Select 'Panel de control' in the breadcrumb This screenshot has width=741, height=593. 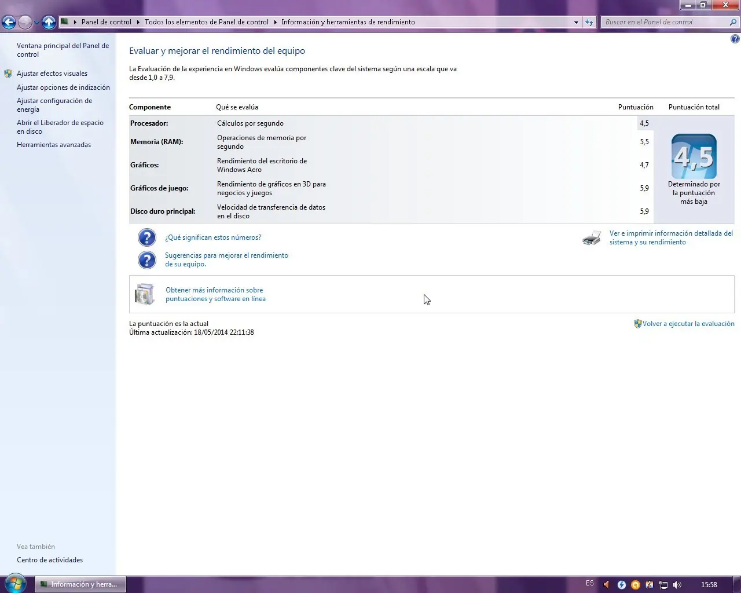pyautogui.click(x=107, y=22)
